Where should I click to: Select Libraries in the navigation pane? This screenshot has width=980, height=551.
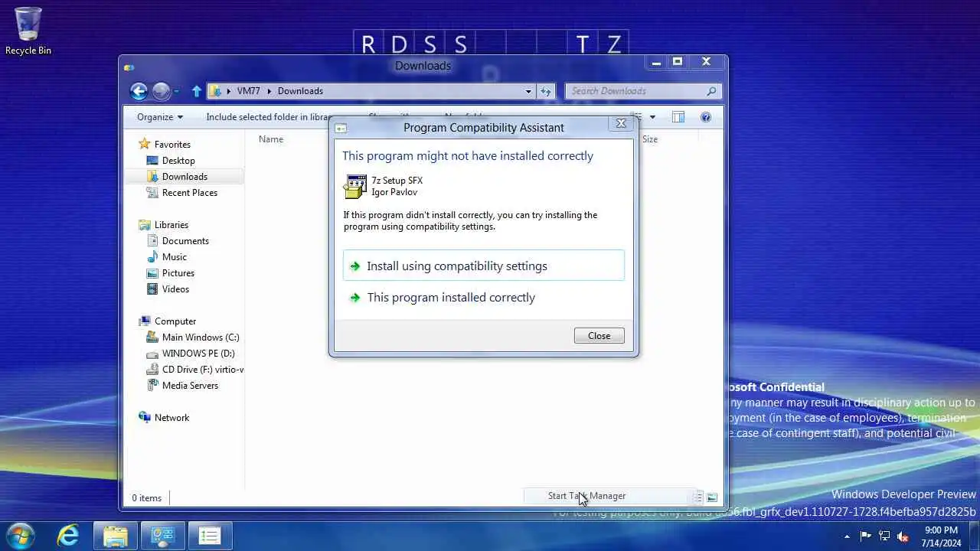click(171, 224)
